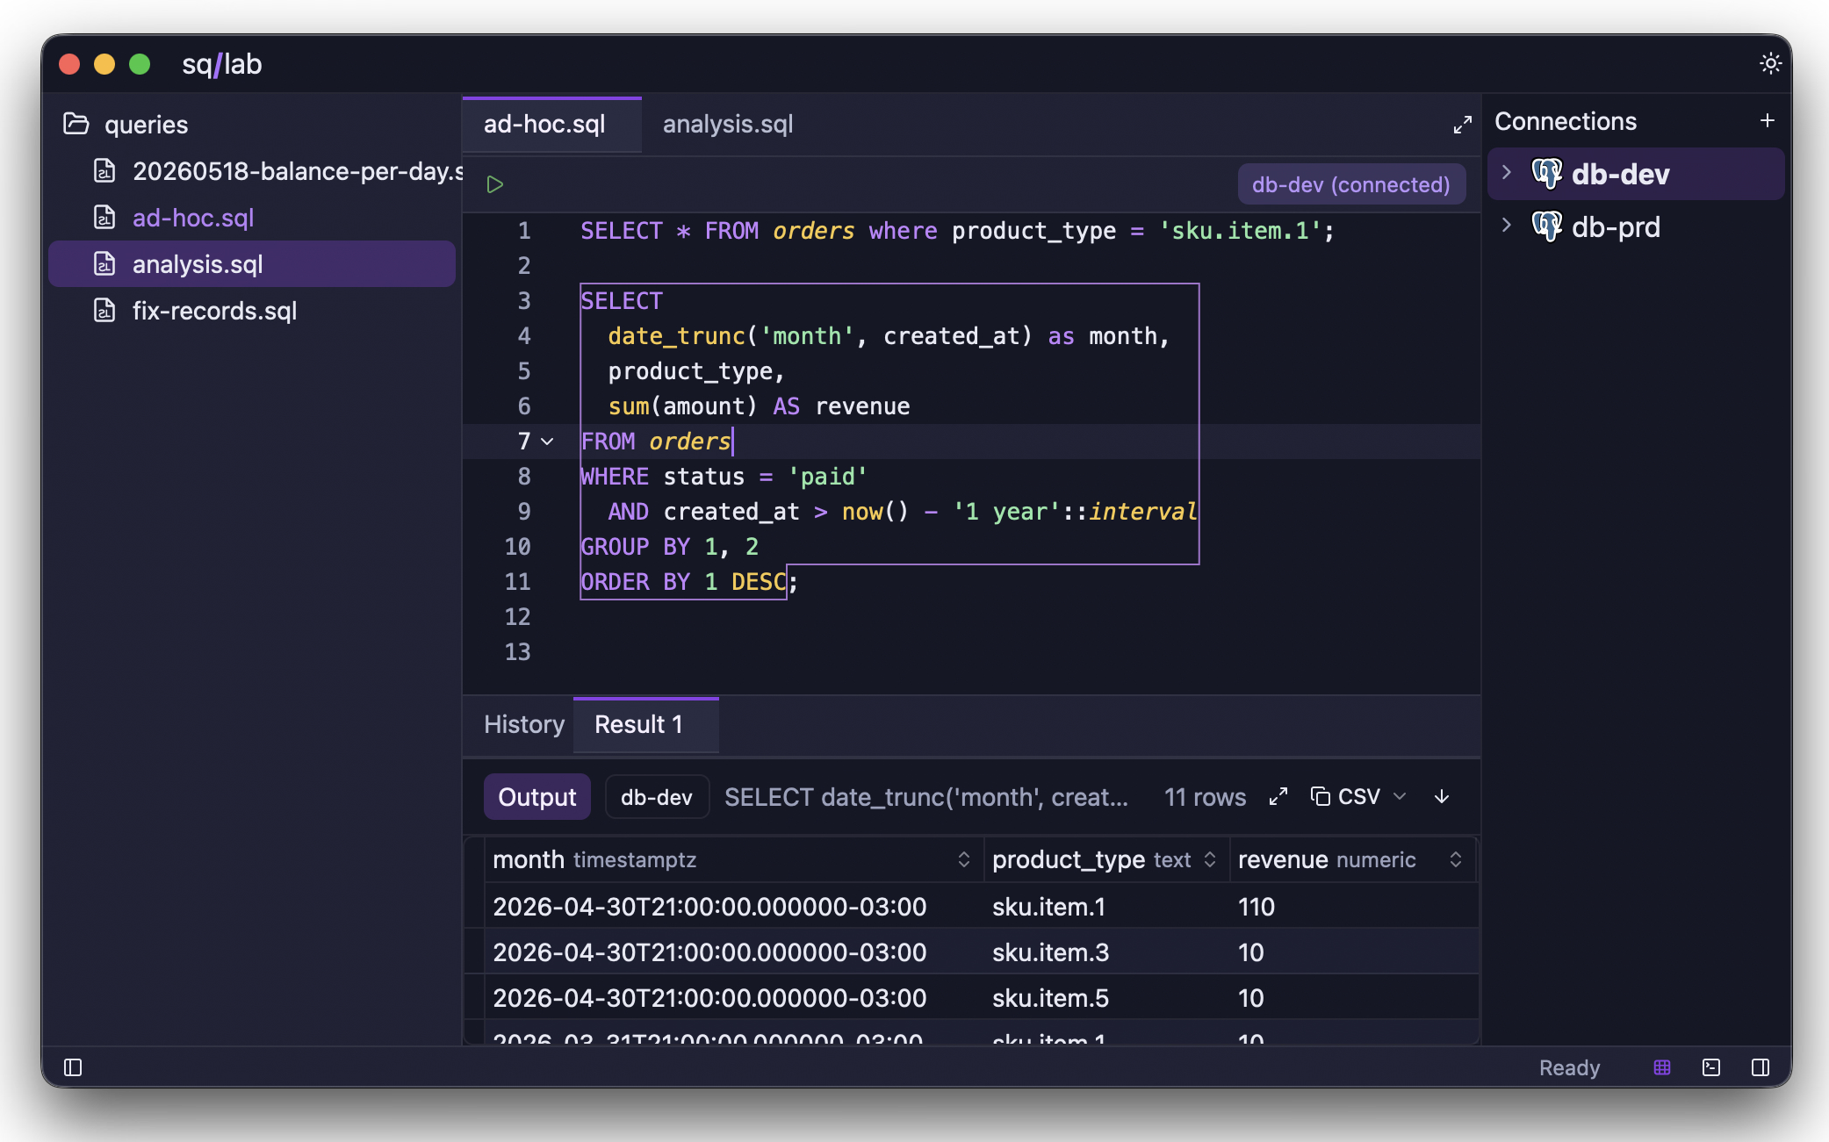Sort by the month column
Viewport: 1829px width, 1142px height.
point(963,859)
